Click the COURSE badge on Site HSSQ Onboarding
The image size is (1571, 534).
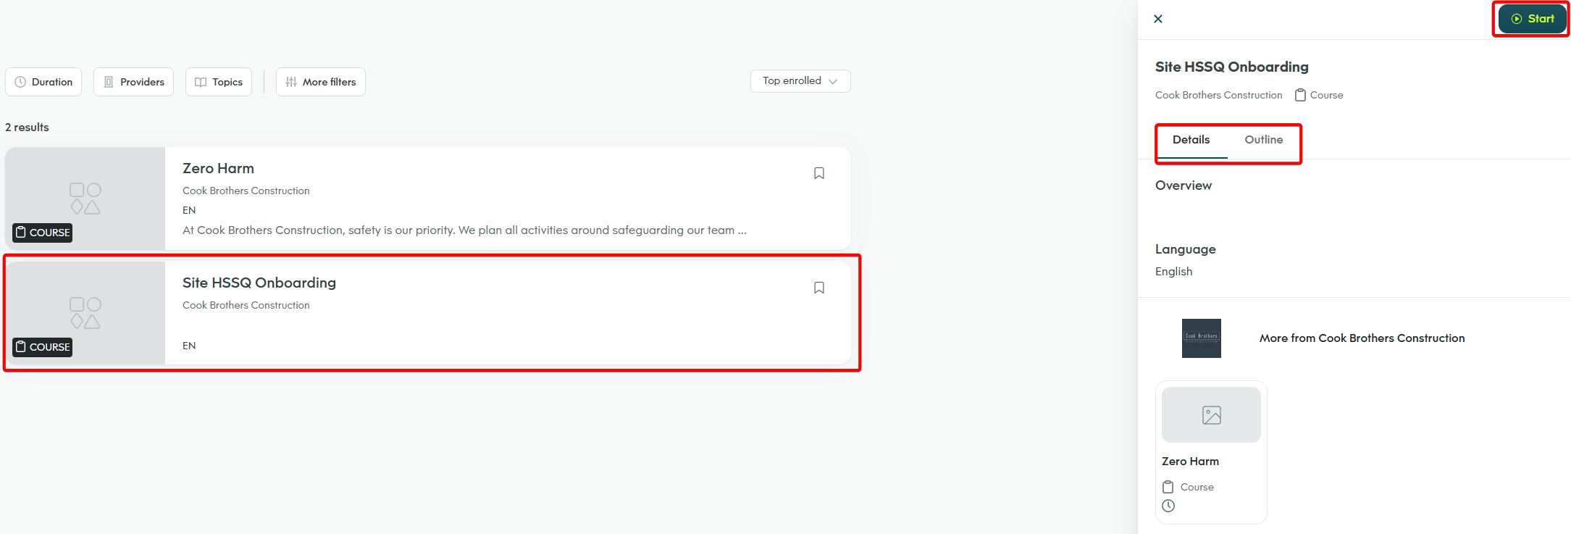pyautogui.click(x=43, y=347)
